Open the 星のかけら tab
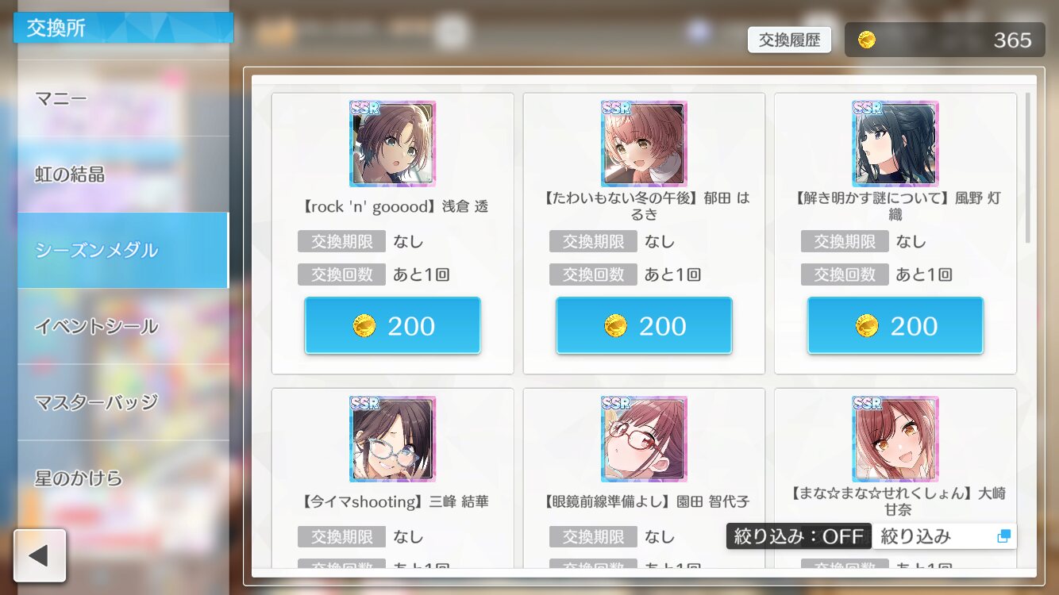The image size is (1059, 595). [123, 478]
